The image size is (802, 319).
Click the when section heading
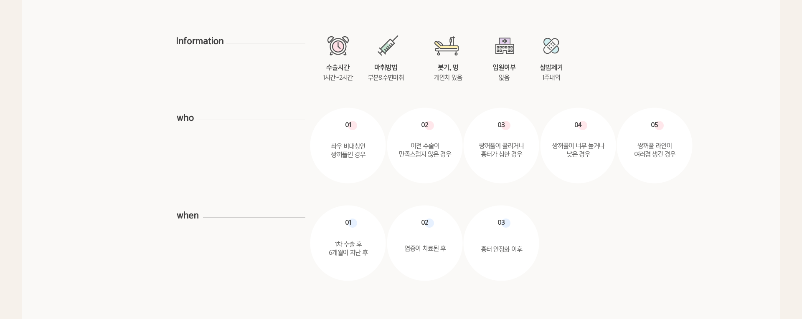188,216
